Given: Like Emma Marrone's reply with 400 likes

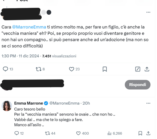Looking at the screenshot, I should [x=78, y=133].
